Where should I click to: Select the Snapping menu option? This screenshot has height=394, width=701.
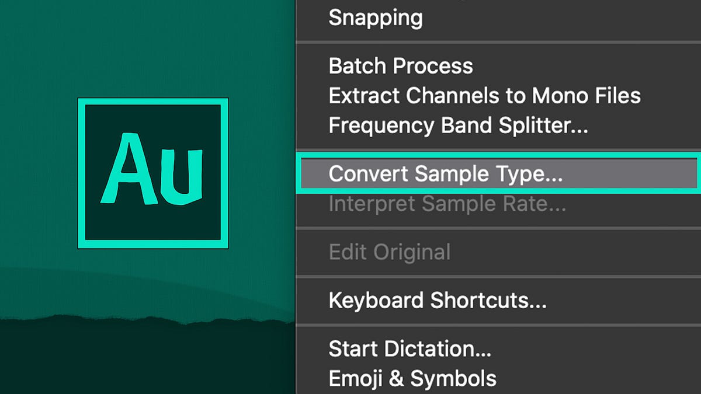pyautogui.click(x=375, y=18)
